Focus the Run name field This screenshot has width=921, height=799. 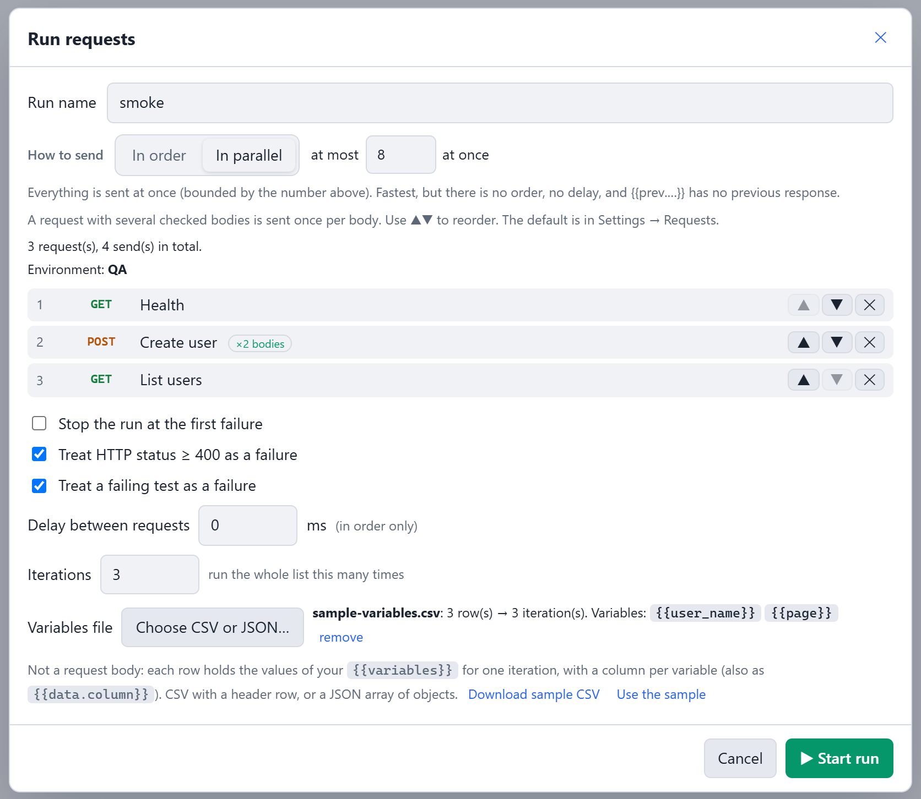500,103
